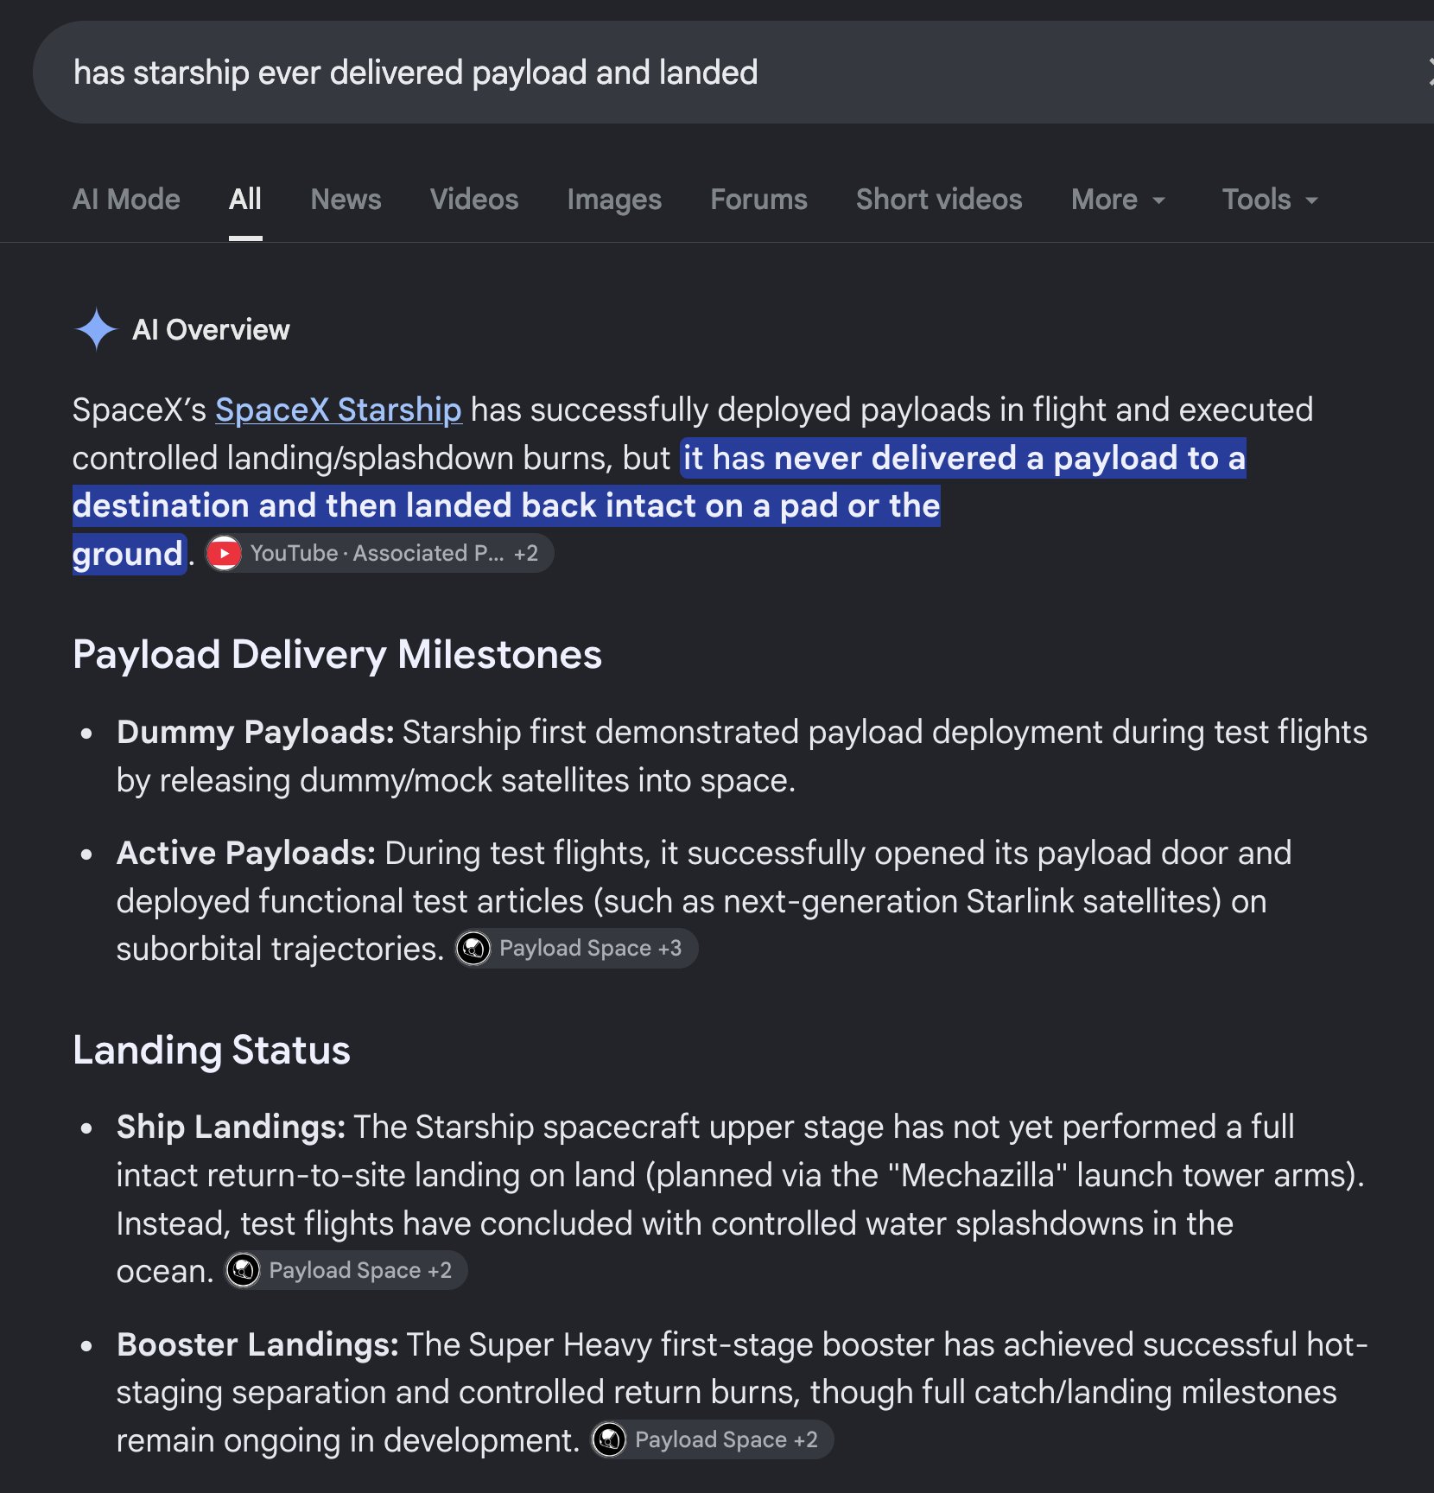Switch to the AI Mode tab
The image size is (1434, 1493).
coord(126,200)
